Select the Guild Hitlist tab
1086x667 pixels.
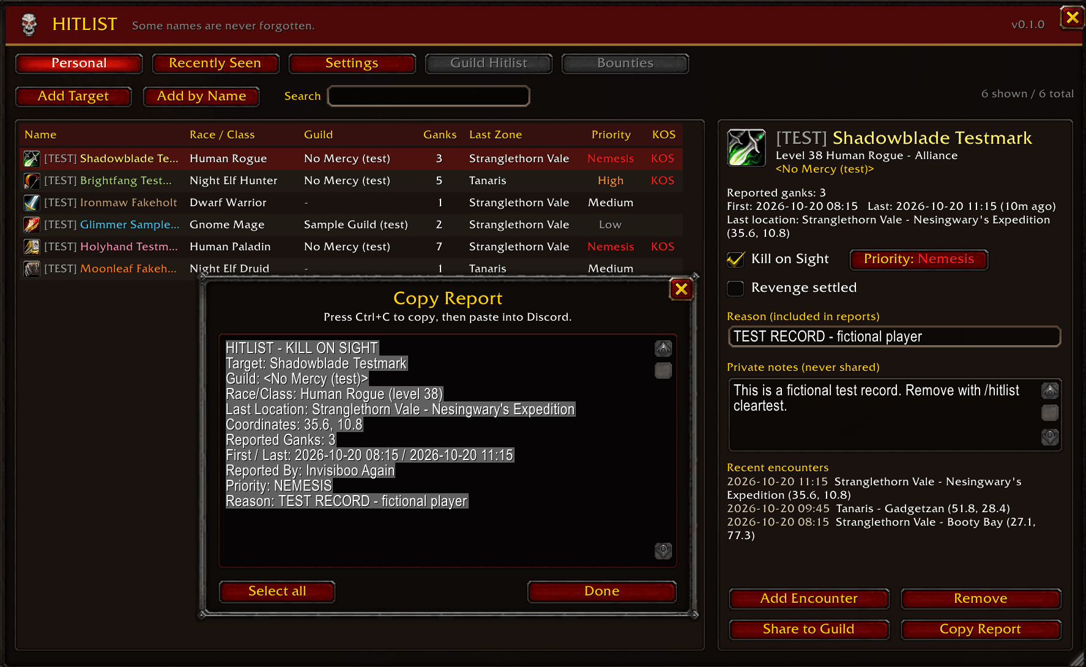[488, 63]
